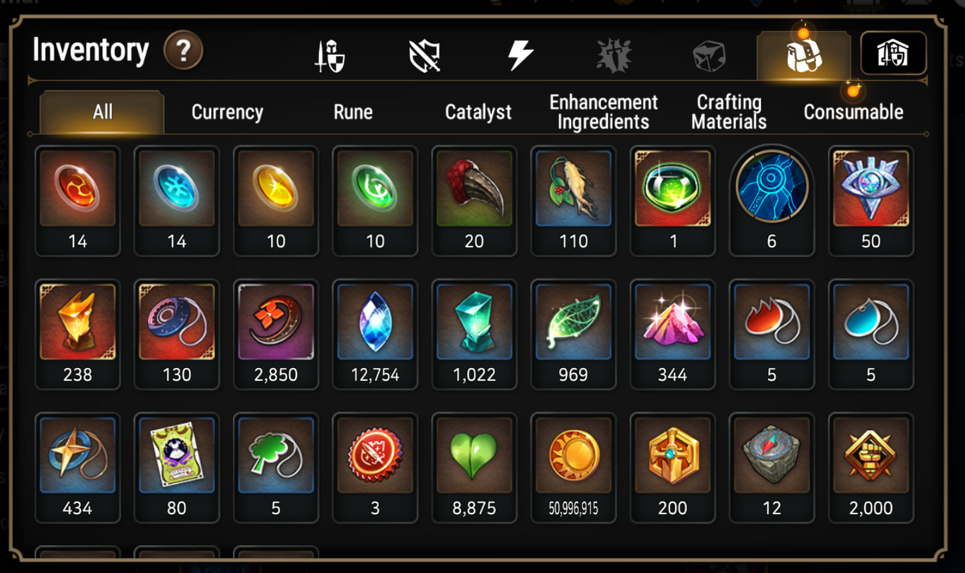Screen dimensions: 965x573
Task: Open the Catalyst tab
Action: coord(478,112)
